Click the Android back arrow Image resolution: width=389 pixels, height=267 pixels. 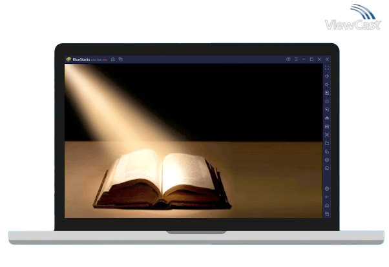click(x=327, y=197)
